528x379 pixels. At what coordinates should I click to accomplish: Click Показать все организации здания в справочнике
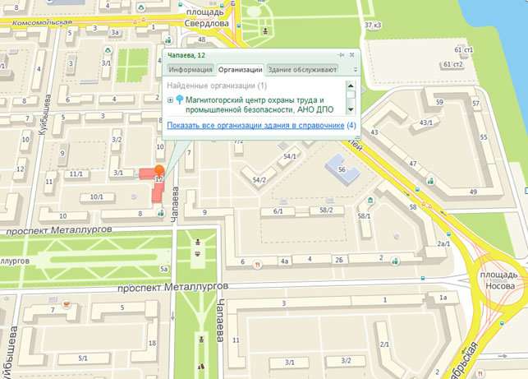[255, 126]
